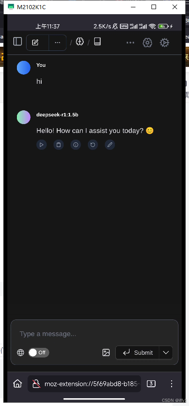
Task: Regenerate the assistant response
Action: (x=93, y=145)
